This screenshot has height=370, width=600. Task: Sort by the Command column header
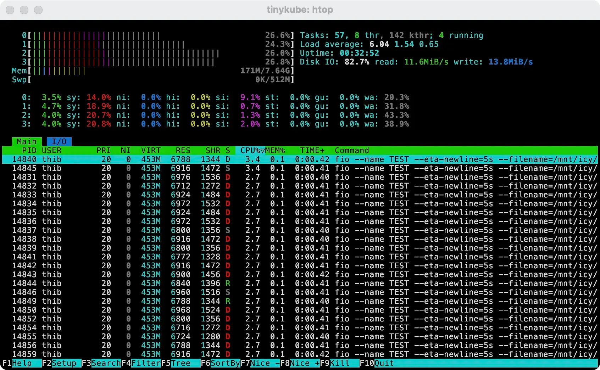351,150
